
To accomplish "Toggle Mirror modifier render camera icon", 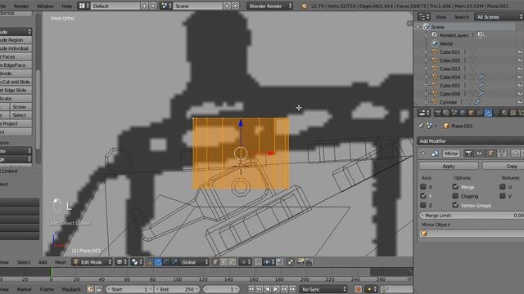I will [x=468, y=154].
